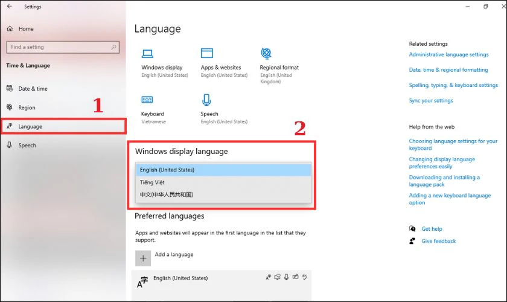This screenshot has height=302, width=507.
Task: Open Adding a new keyboard language option
Action: click(450, 199)
